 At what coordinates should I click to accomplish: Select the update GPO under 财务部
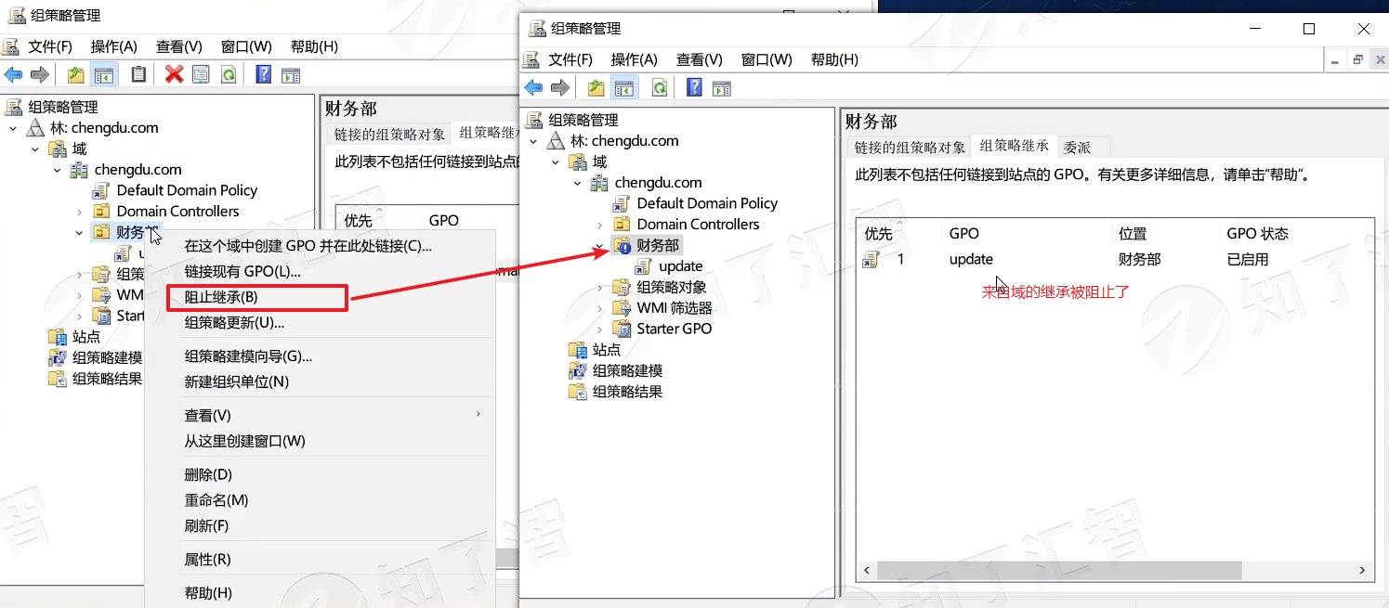(680, 266)
